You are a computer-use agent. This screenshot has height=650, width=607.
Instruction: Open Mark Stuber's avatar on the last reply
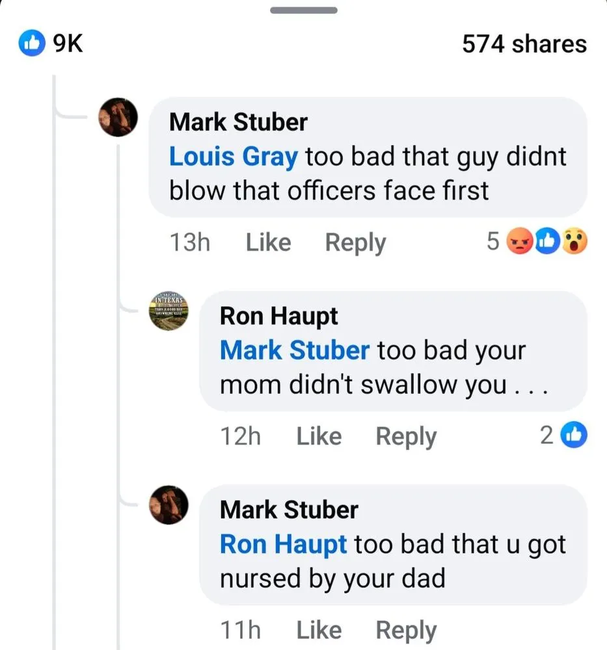[x=169, y=505]
